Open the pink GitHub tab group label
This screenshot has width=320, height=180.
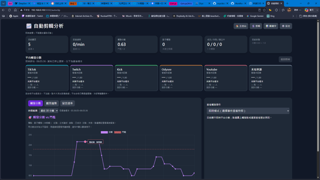click(173, 3)
